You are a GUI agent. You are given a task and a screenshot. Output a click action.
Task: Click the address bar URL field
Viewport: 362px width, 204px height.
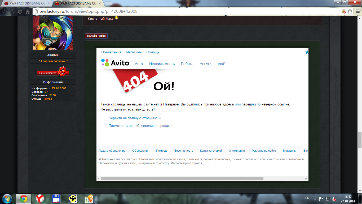point(186,11)
